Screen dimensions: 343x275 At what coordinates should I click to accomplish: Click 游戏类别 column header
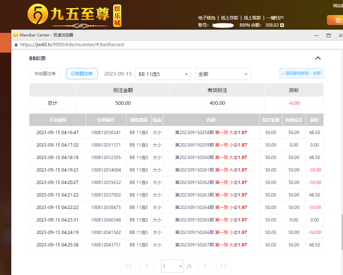pos(139,120)
